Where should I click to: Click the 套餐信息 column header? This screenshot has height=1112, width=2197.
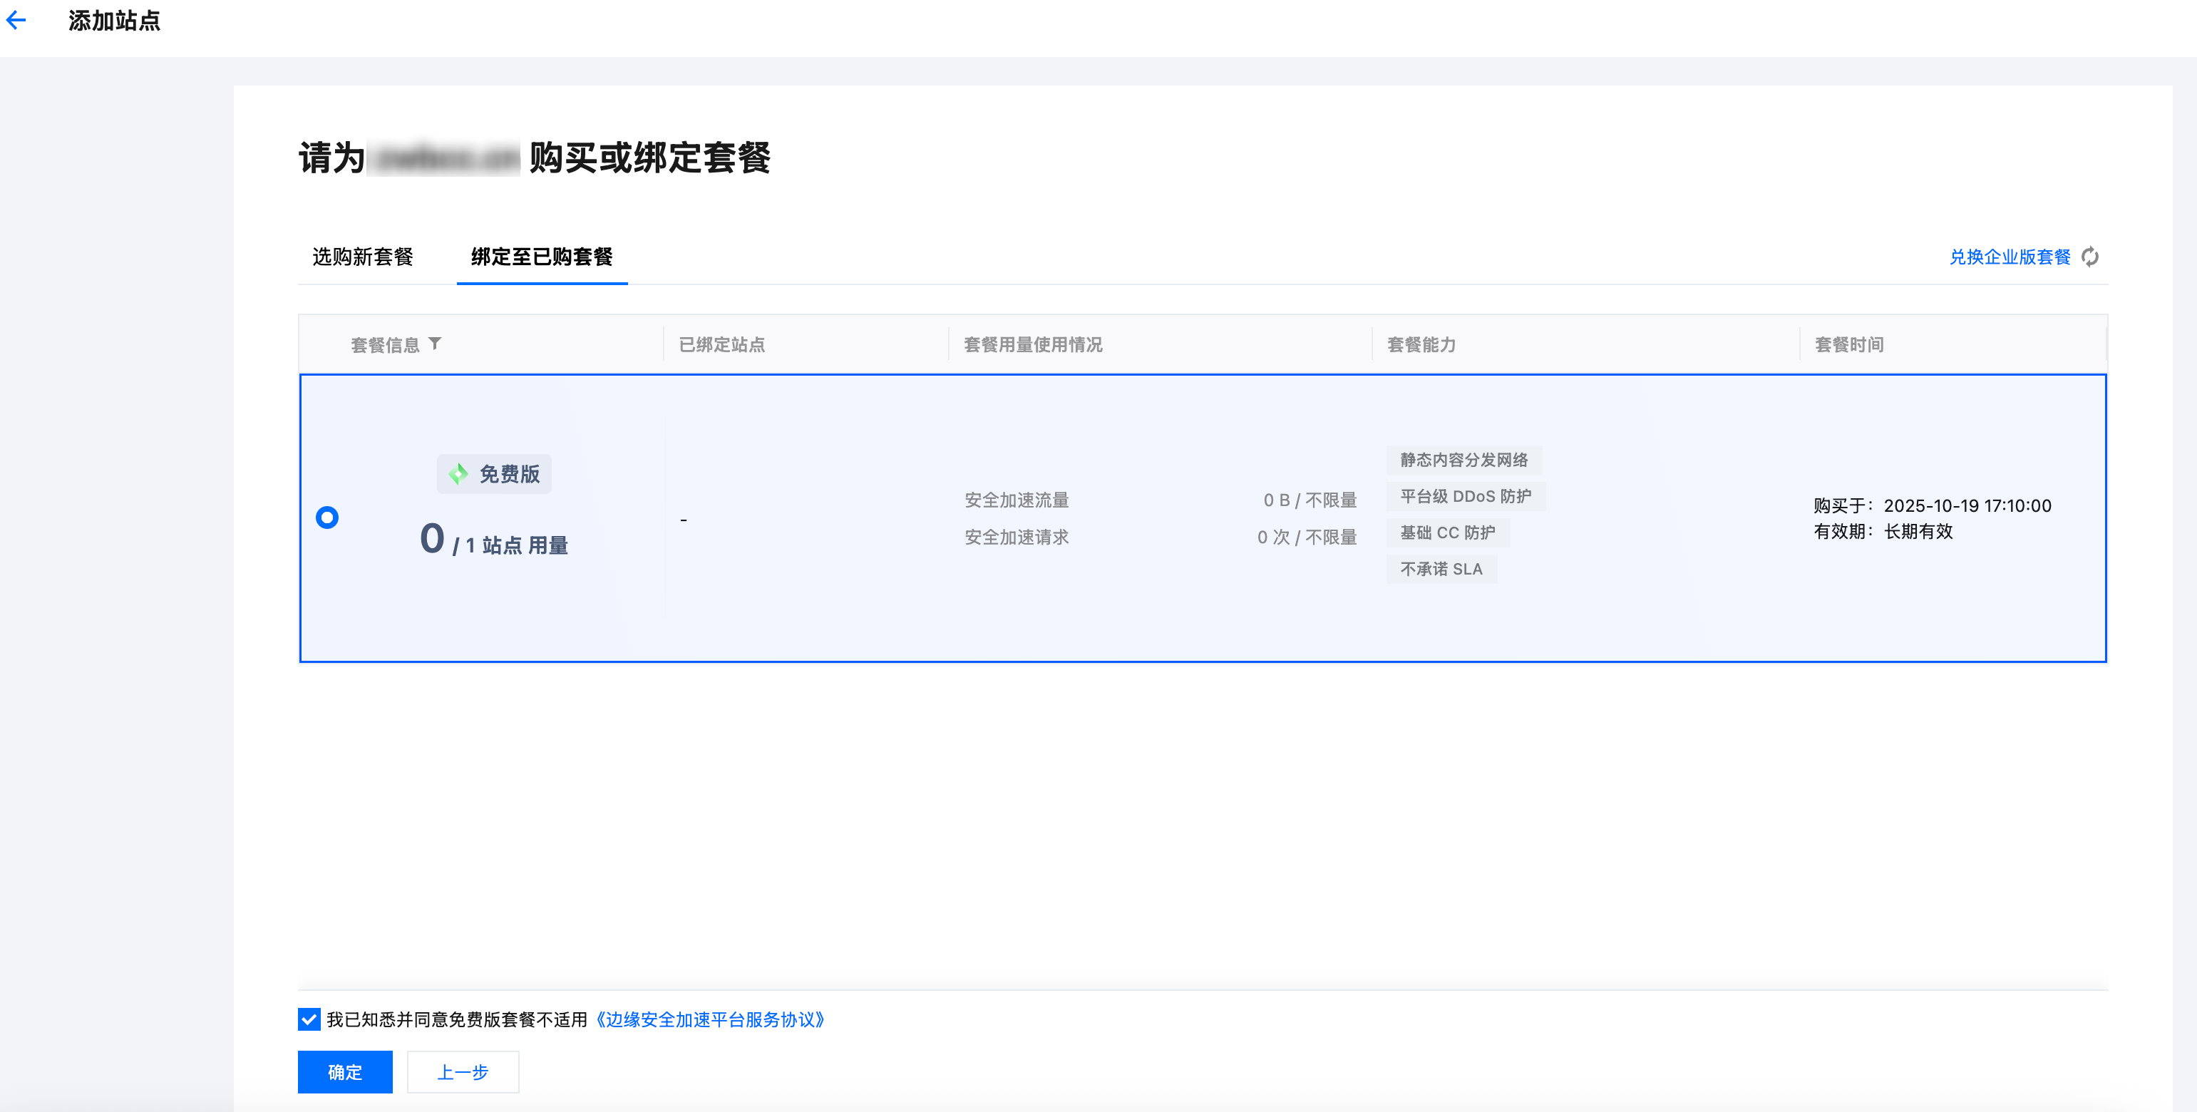point(385,344)
